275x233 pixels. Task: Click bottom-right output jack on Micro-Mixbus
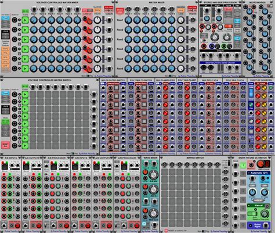tap(269, 73)
